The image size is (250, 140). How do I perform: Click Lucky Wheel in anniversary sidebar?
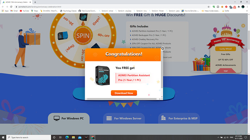coord(225,49)
